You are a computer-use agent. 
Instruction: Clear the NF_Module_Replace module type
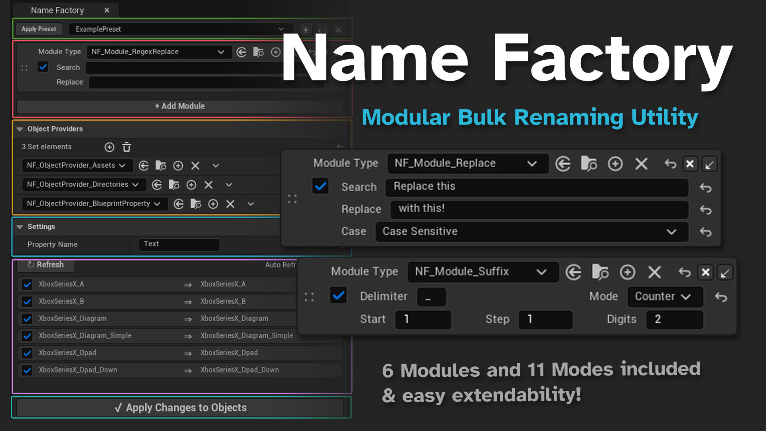coord(641,164)
